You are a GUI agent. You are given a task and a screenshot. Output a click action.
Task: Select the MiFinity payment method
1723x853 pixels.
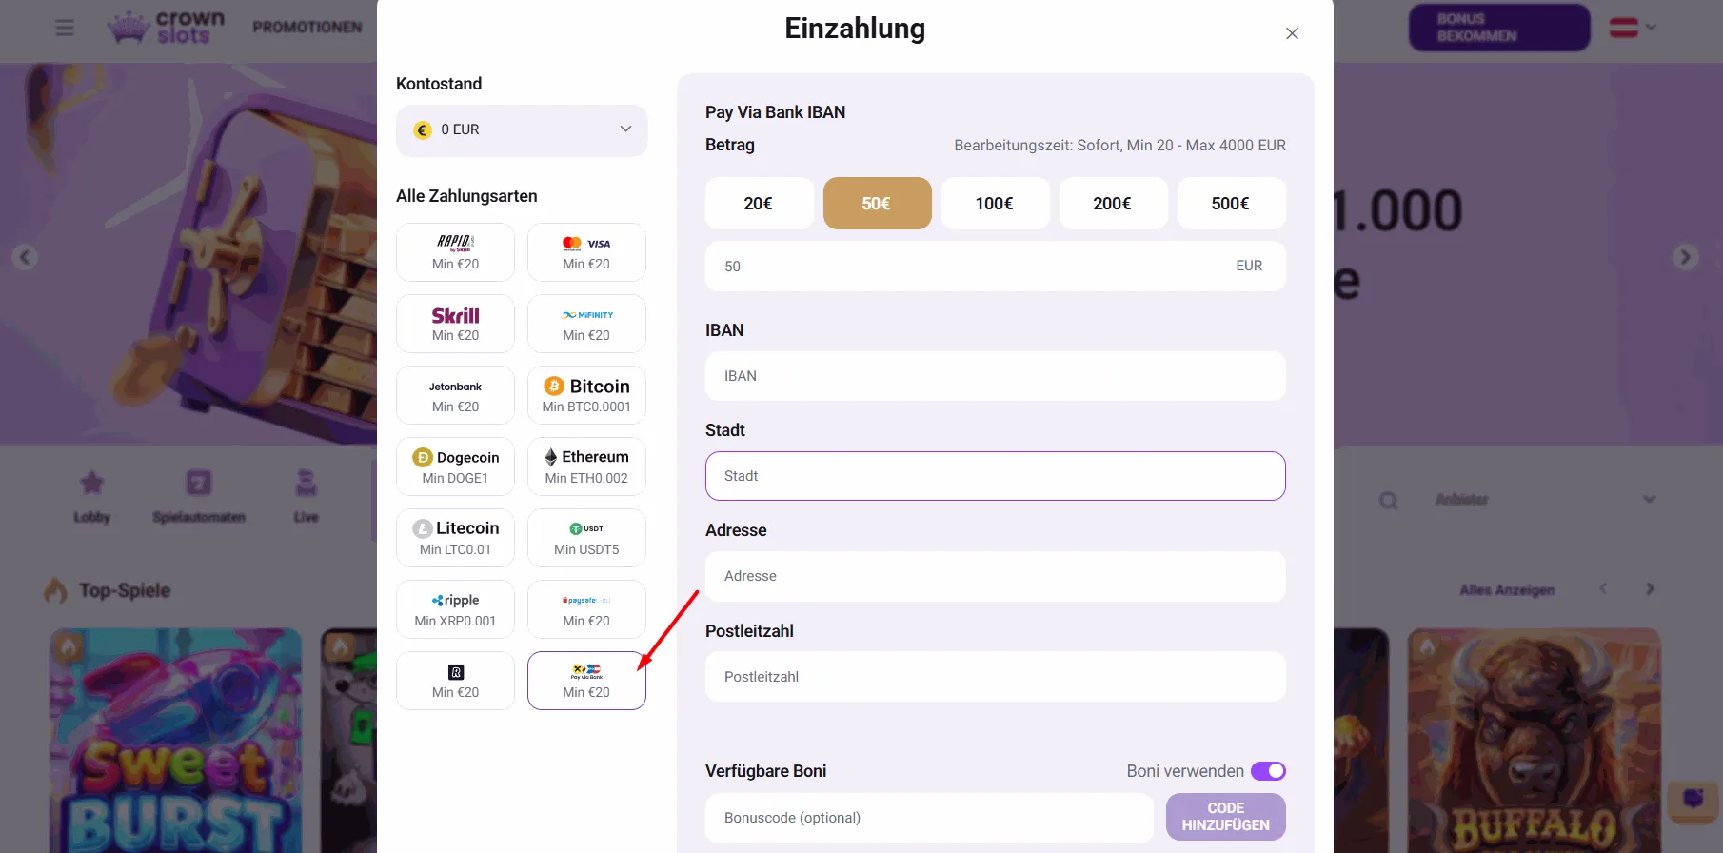click(x=586, y=324)
